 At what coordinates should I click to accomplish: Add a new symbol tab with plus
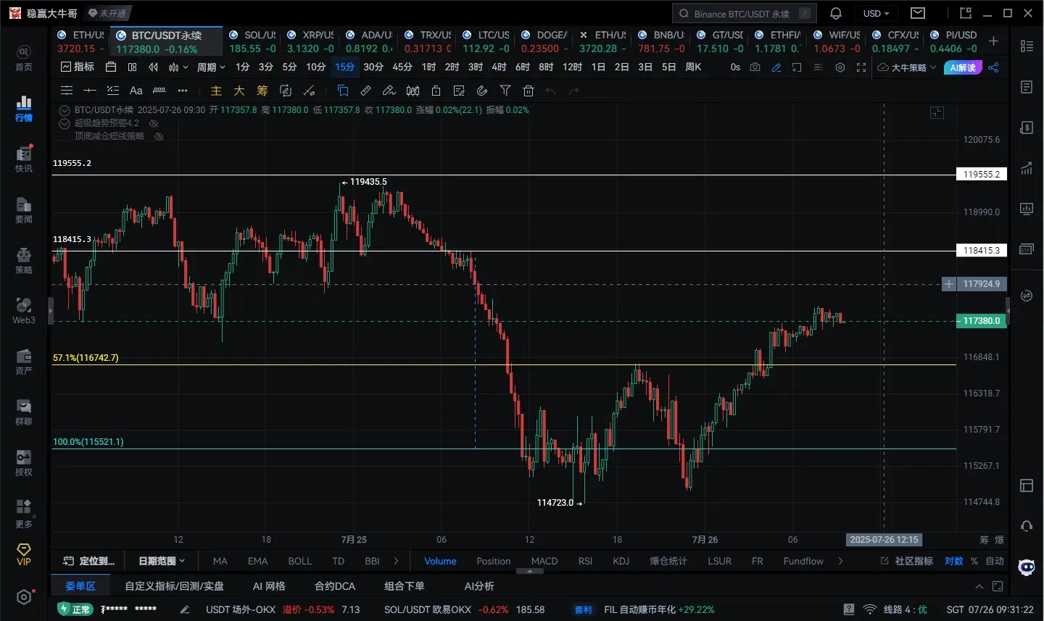coord(993,41)
